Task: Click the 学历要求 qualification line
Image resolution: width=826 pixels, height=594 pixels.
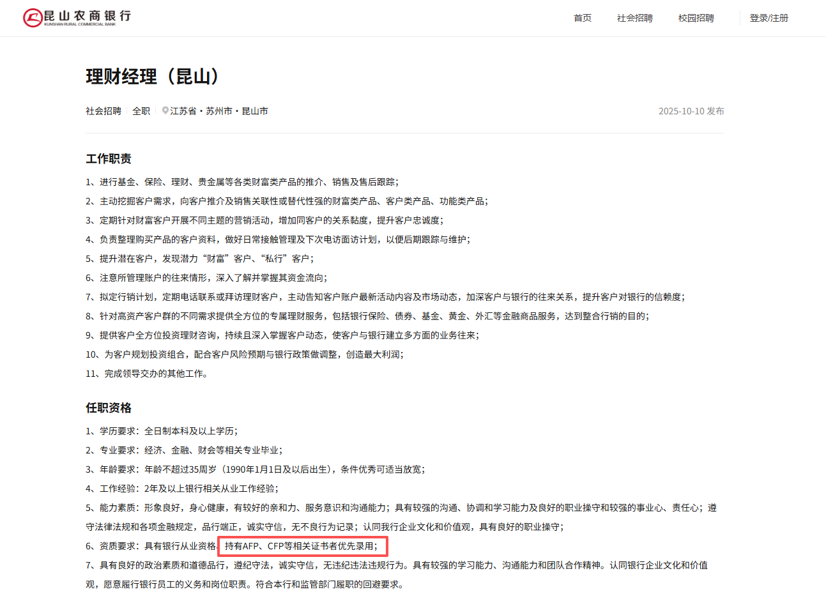Action: 162,431
